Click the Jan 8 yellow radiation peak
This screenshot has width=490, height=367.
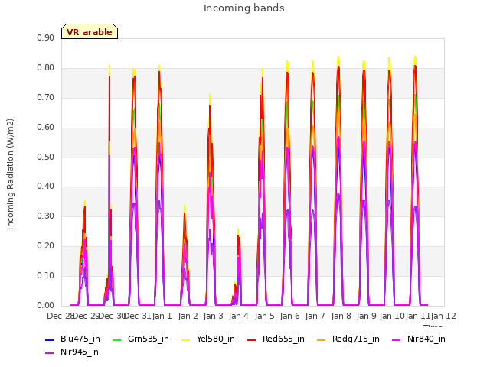[x=338, y=60]
